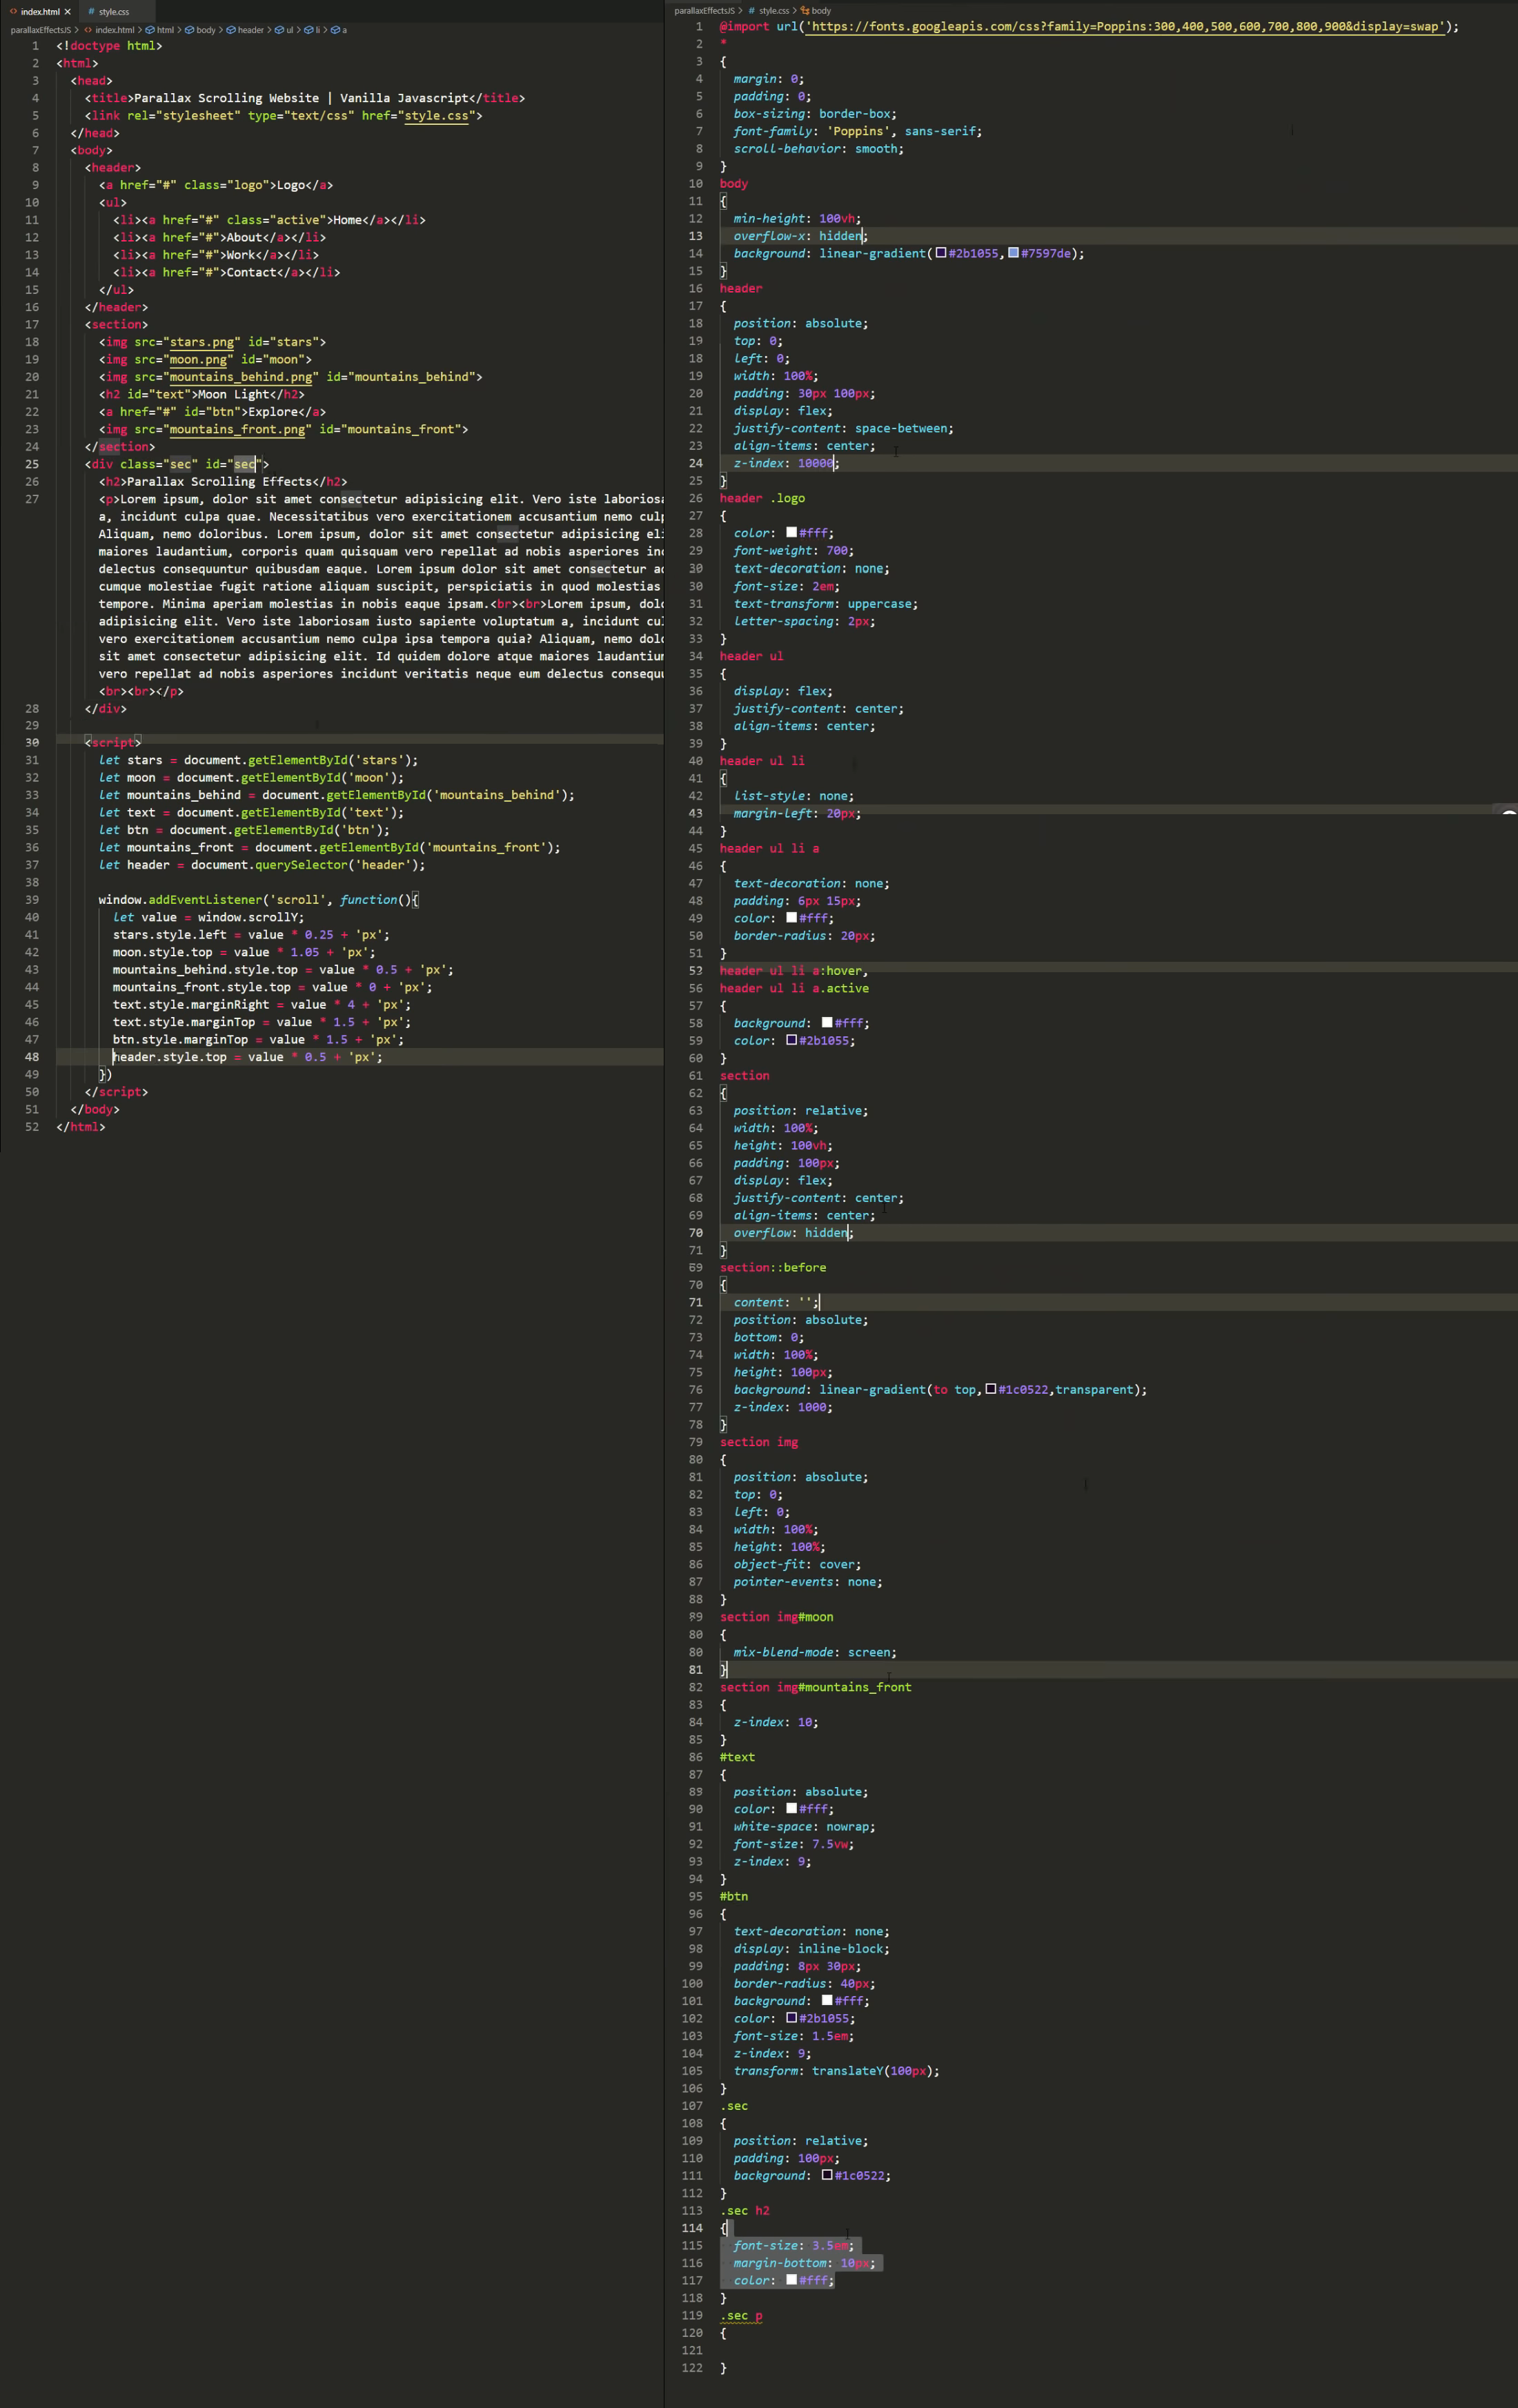1518x2408 pixels.
Task: Click the html element breadcrumb icon
Action: coord(150,30)
